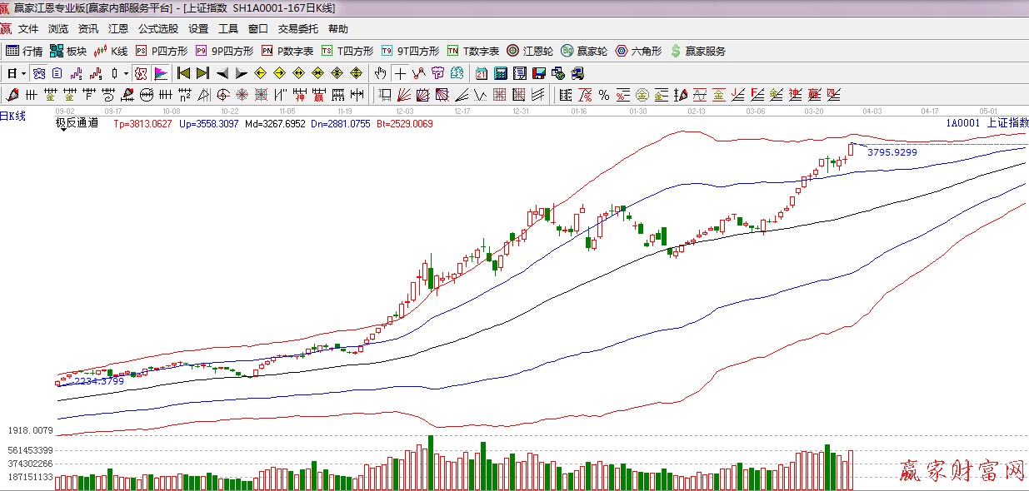Open the 公式选股 menu
The width and height of the screenshot is (1029, 491).
[157, 29]
